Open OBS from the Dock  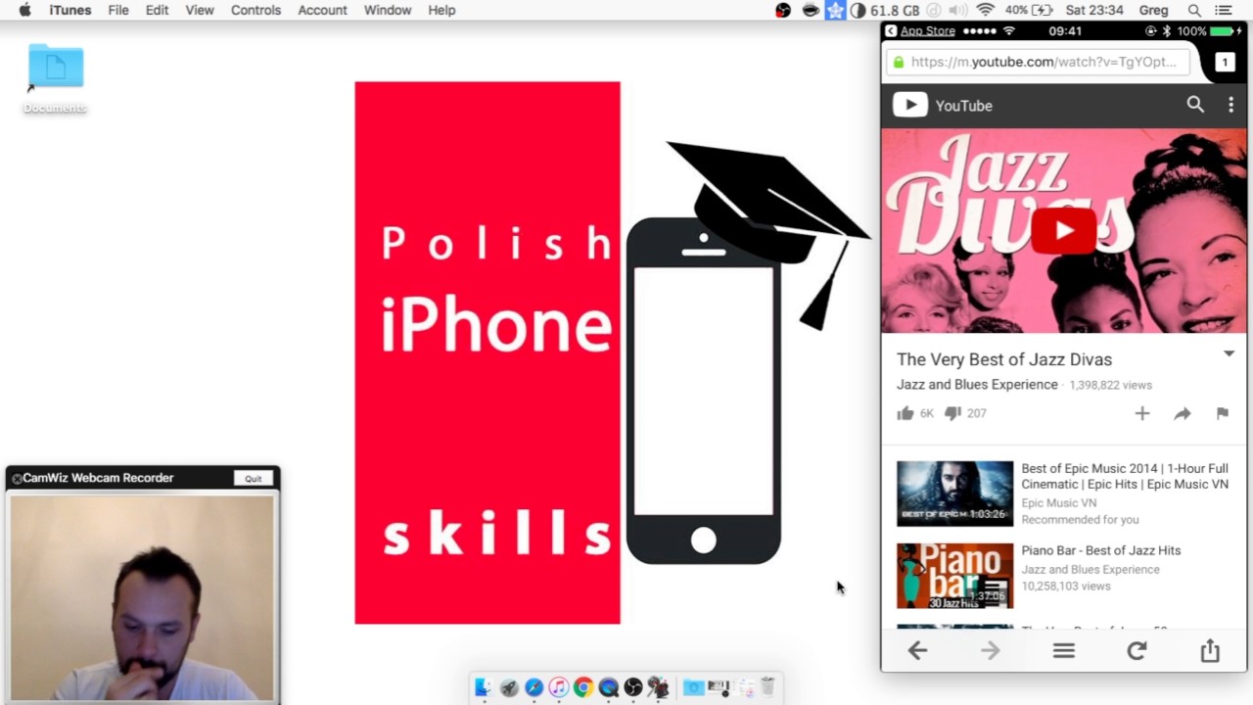pyautogui.click(x=633, y=687)
